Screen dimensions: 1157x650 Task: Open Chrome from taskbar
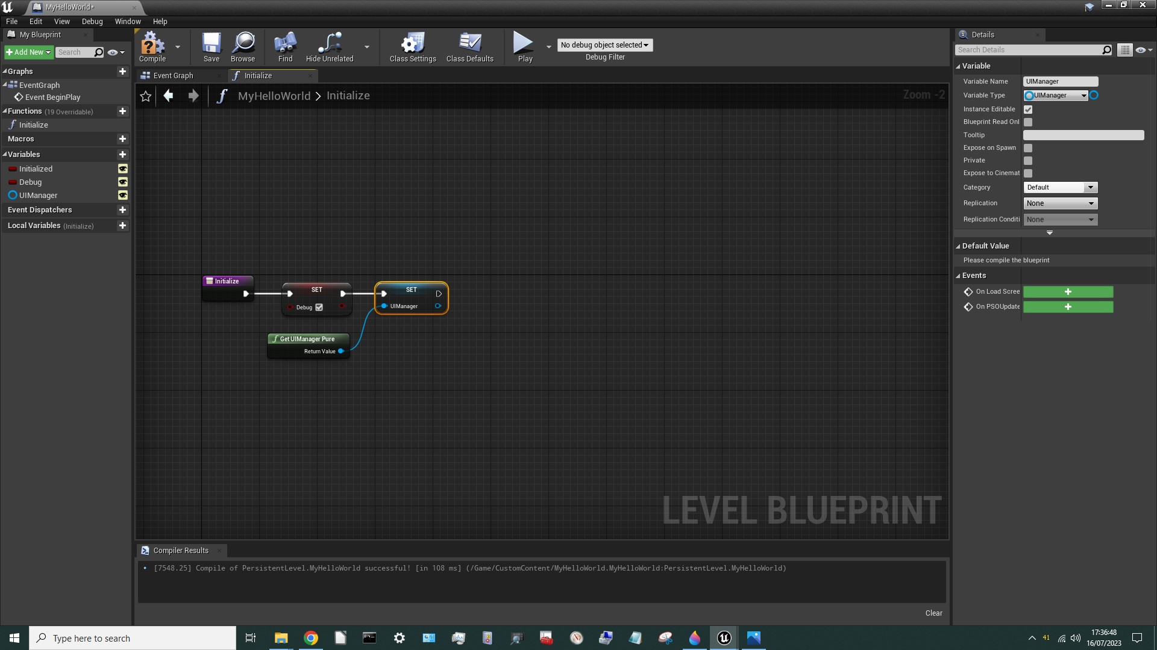pos(311,638)
